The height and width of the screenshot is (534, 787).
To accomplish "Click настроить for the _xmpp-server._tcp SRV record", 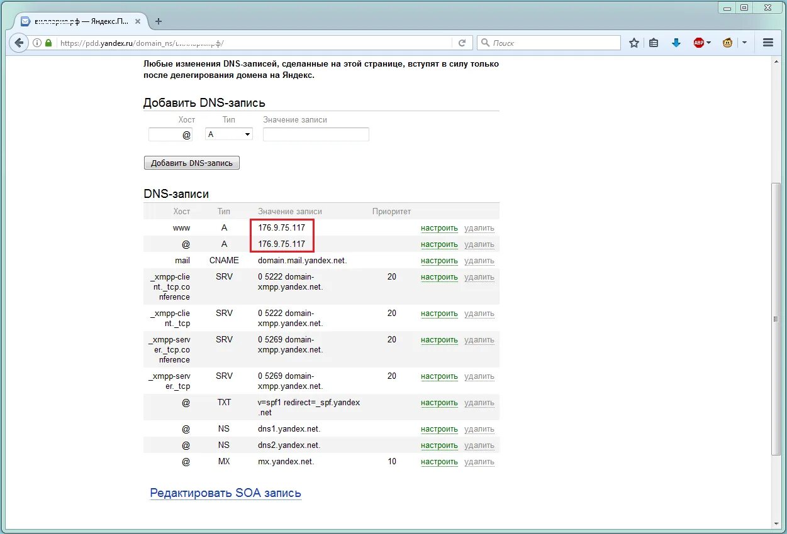I will point(439,376).
